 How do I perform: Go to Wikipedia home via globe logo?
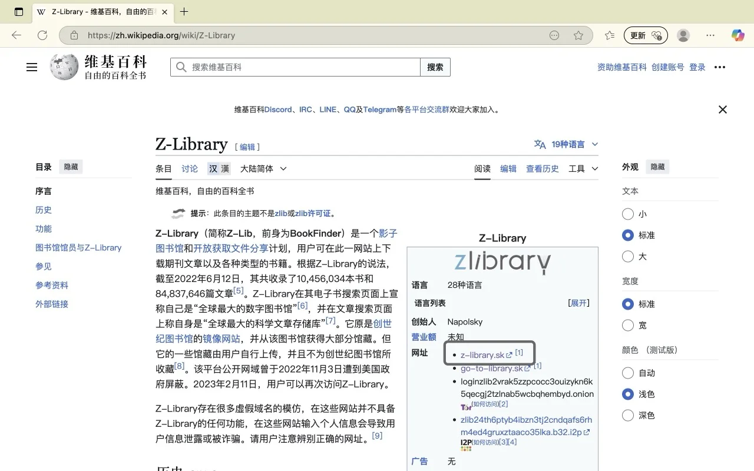point(64,67)
